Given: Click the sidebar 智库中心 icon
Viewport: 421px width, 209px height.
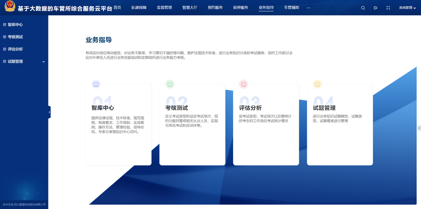Looking at the screenshot, I should pos(4,25).
